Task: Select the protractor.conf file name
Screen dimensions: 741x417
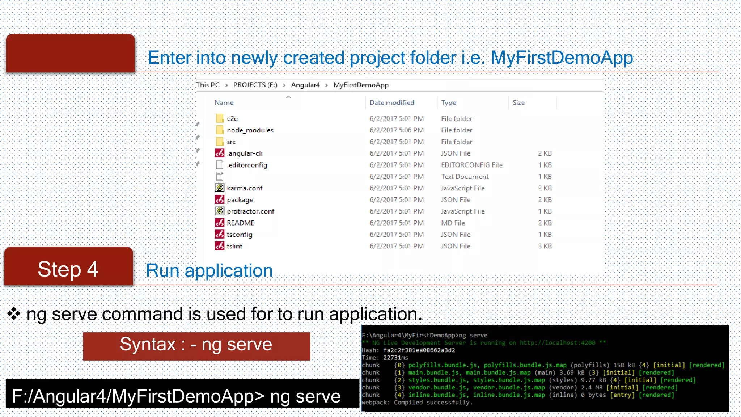Action: pyautogui.click(x=250, y=211)
